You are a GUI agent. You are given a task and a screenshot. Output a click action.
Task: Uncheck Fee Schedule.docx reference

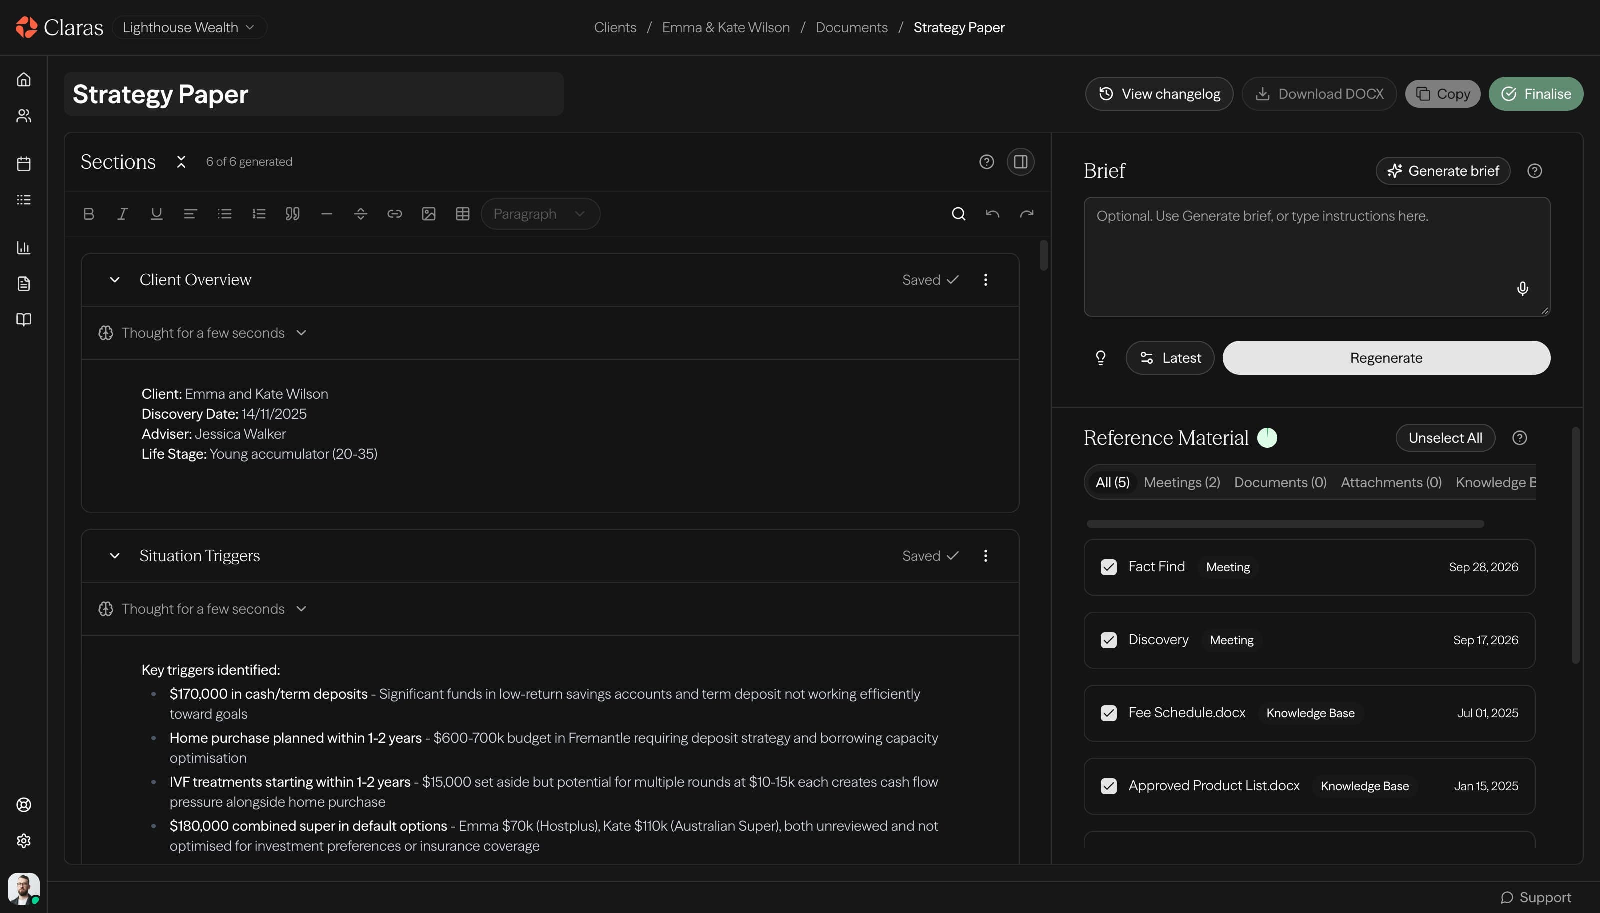[1108, 713]
